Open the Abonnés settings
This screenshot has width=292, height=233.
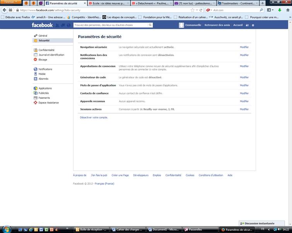point(43,79)
